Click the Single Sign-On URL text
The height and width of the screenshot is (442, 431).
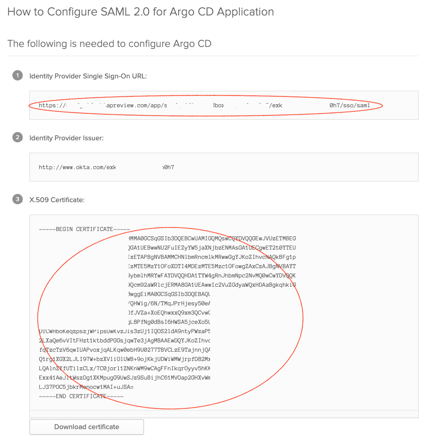coord(204,106)
